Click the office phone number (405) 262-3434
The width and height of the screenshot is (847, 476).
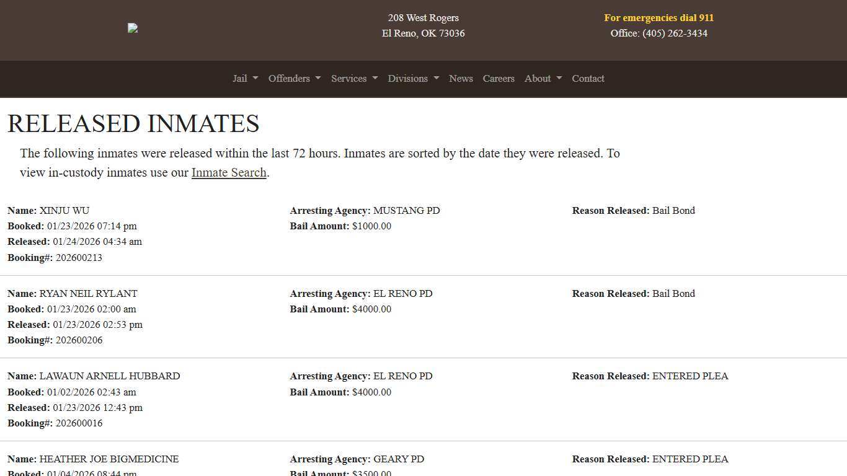[x=675, y=33]
